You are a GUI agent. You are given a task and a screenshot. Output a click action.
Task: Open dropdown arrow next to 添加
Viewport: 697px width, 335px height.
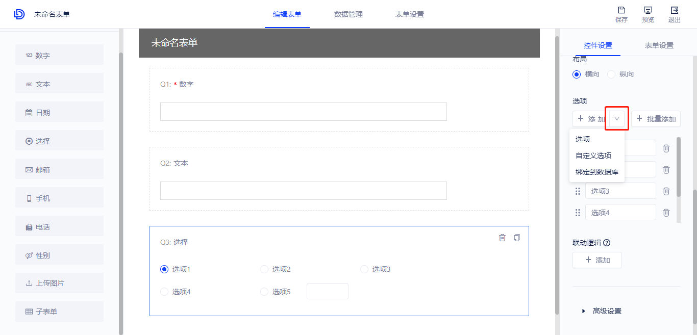click(x=617, y=119)
